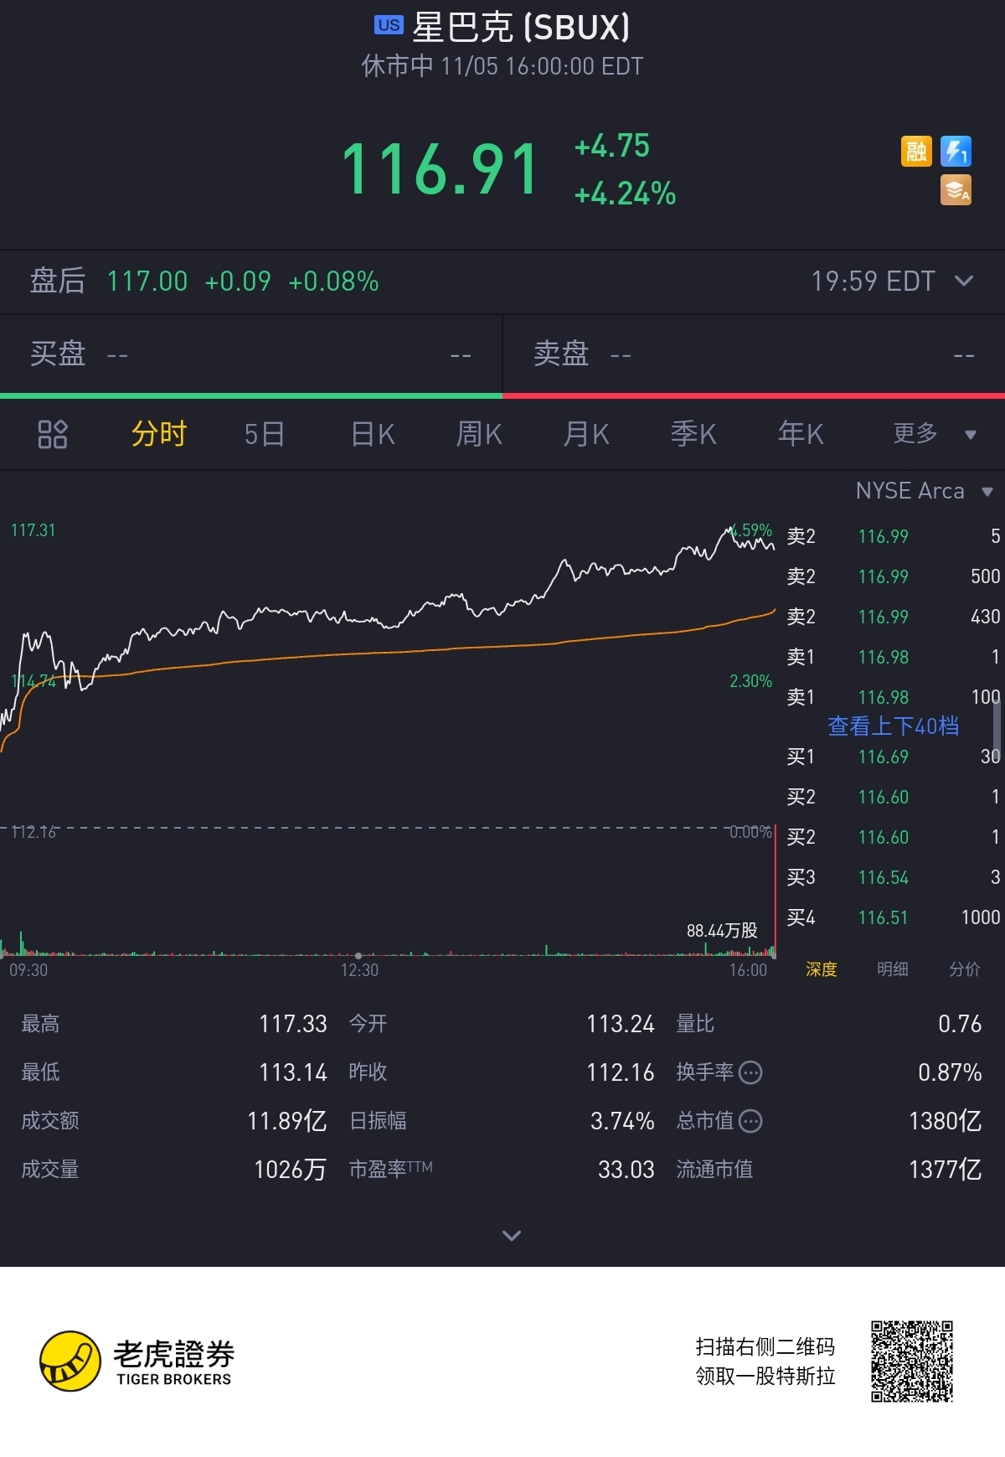This screenshot has height=1457, width=1005.
Task: Tap the Tiger Brokers logo
Action: click(137, 1361)
